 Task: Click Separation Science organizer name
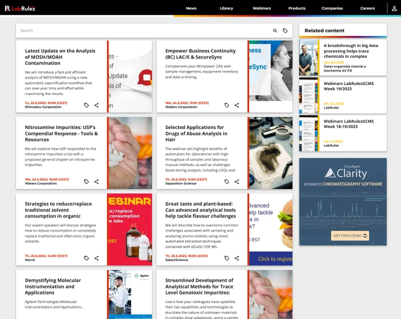pyautogui.click(x=181, y=184)
